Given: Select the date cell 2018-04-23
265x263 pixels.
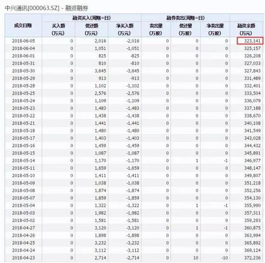Looking at the screenshot, I should click(x=23, y=258).
